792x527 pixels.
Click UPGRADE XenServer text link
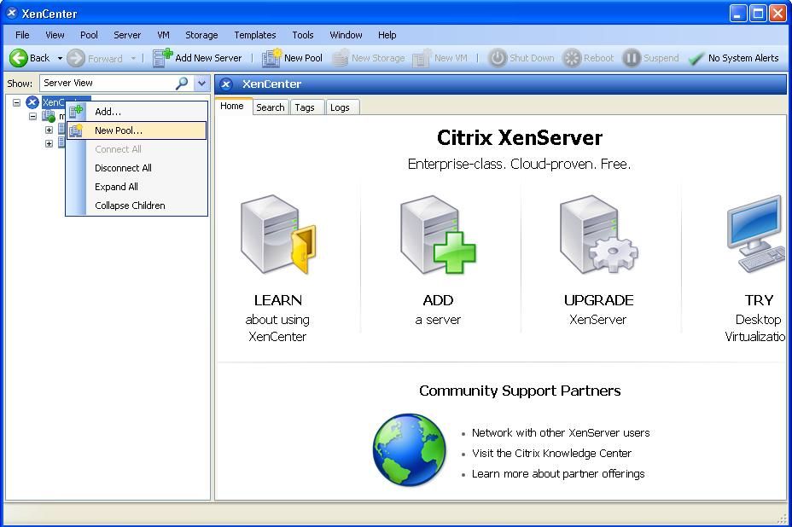click(598, 310)
